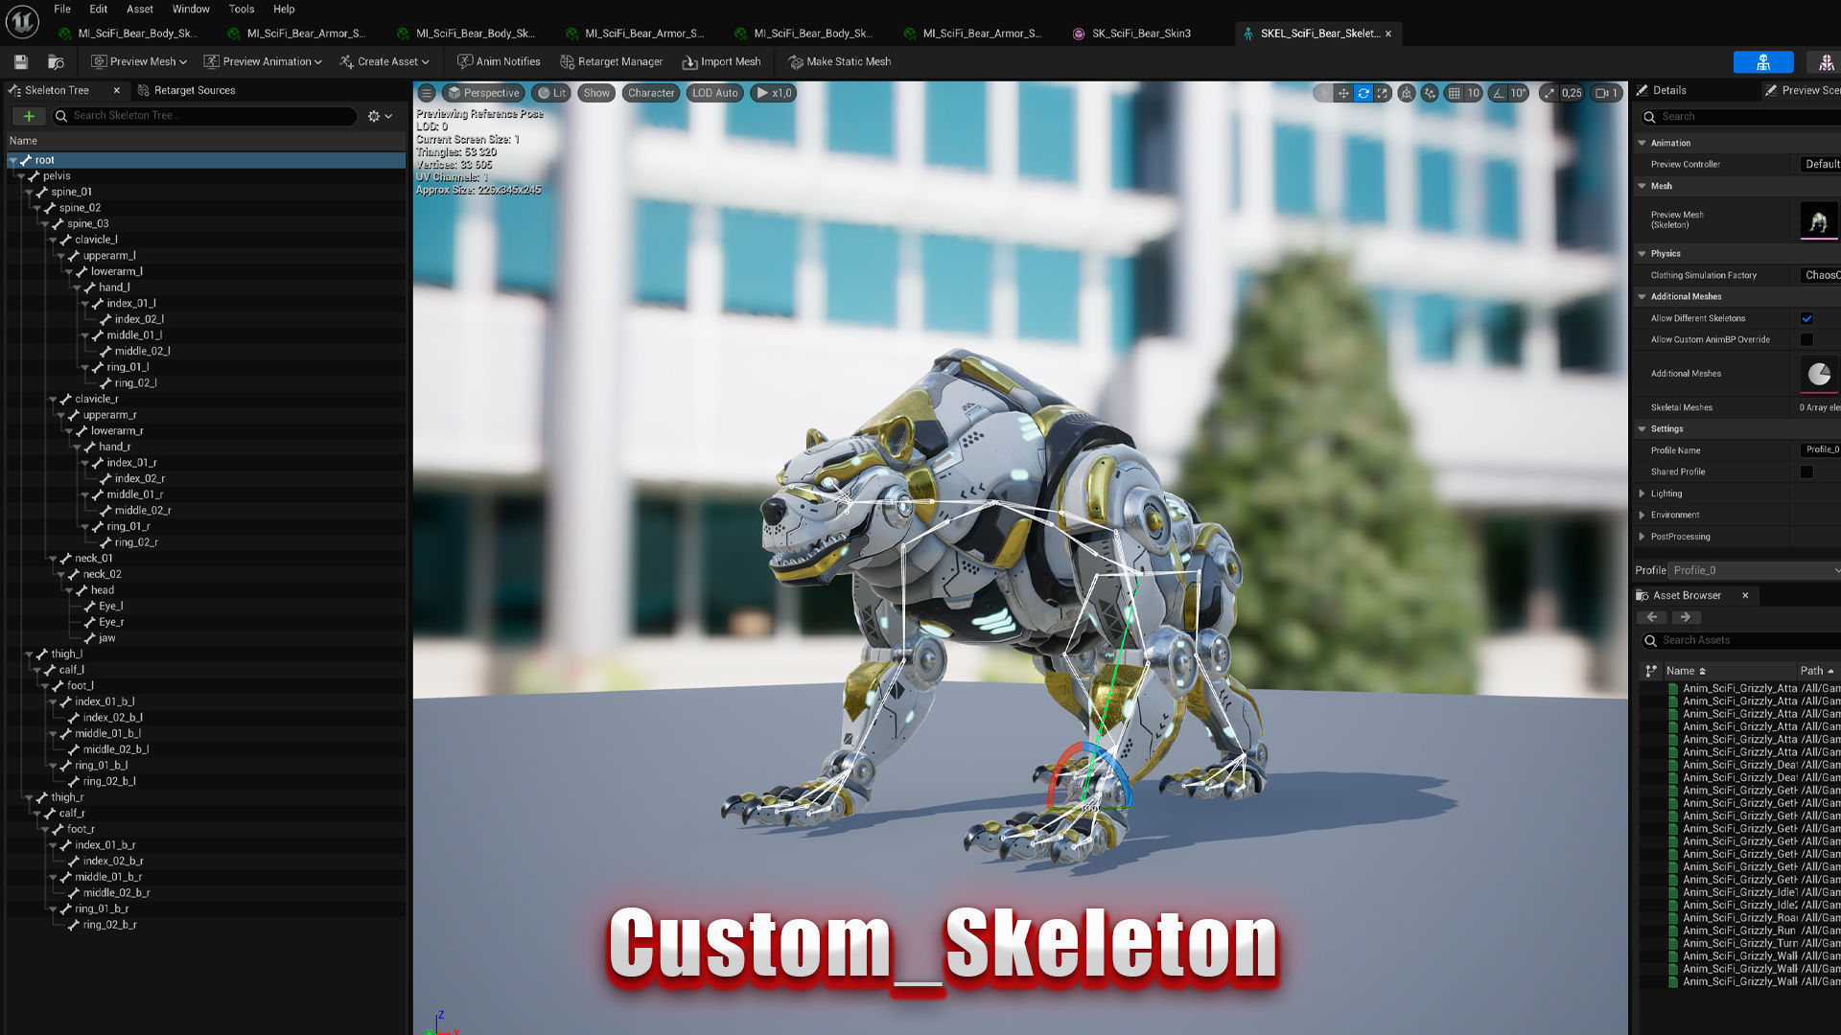Select the rotate gizmo tool
Viewport: 1841px width, 1035px height.
(1363, 93)
